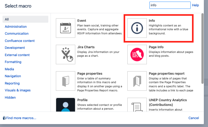
Task: Pick the Jira Charts macro icon
Action: 66,55
